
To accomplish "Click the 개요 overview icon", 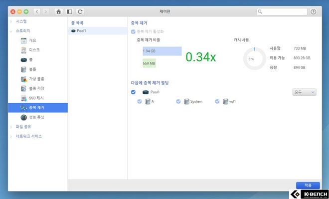I will (24, 40).
